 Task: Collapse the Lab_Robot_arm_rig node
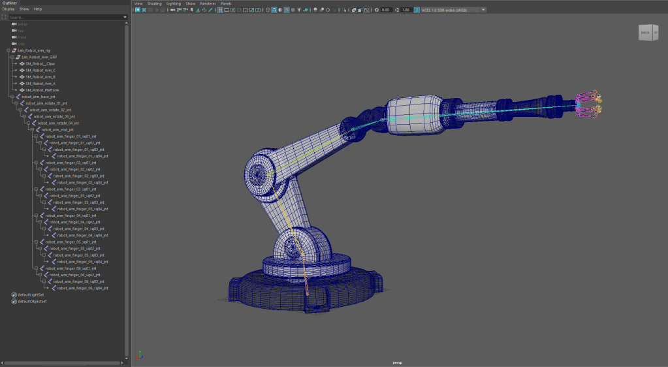pyautogui.click(x=8, y=50)
